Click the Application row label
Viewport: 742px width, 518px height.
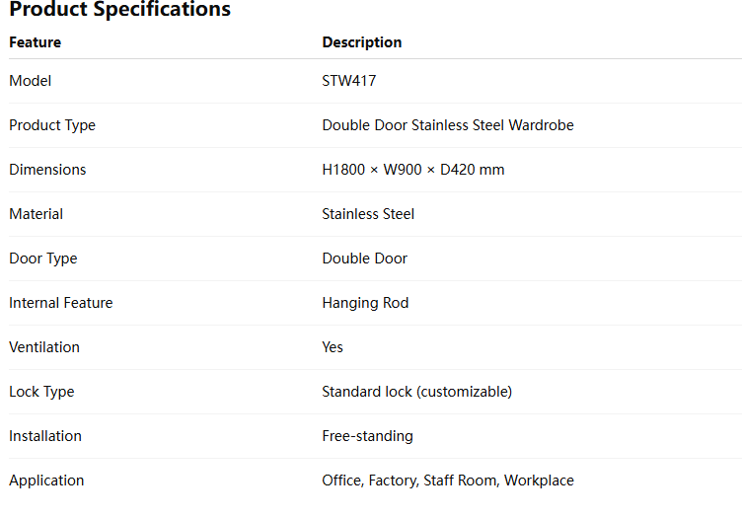(x=46, y=481)
